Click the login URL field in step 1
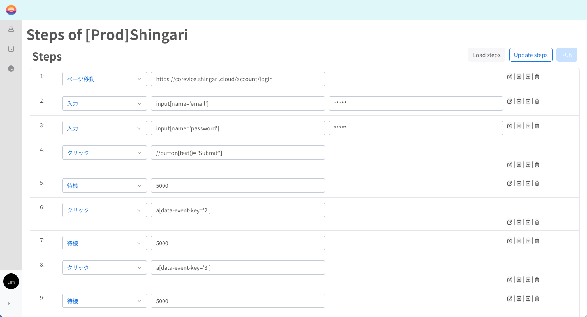This screenshot has width=587, height=317. 238,79
